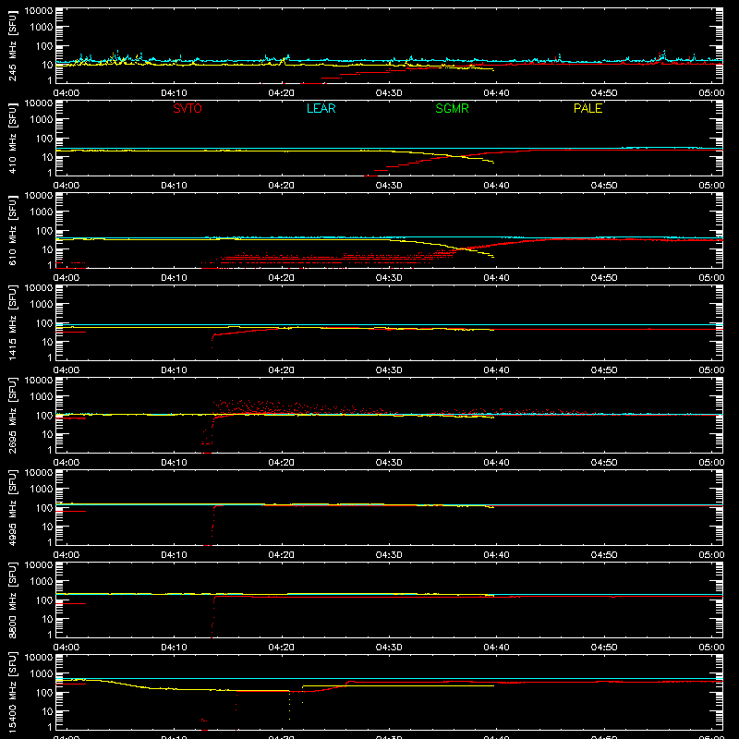739x739 pixels.
Task: Click the 04:30 tick of the 410 MHz plot
Action: pos(389,186)
